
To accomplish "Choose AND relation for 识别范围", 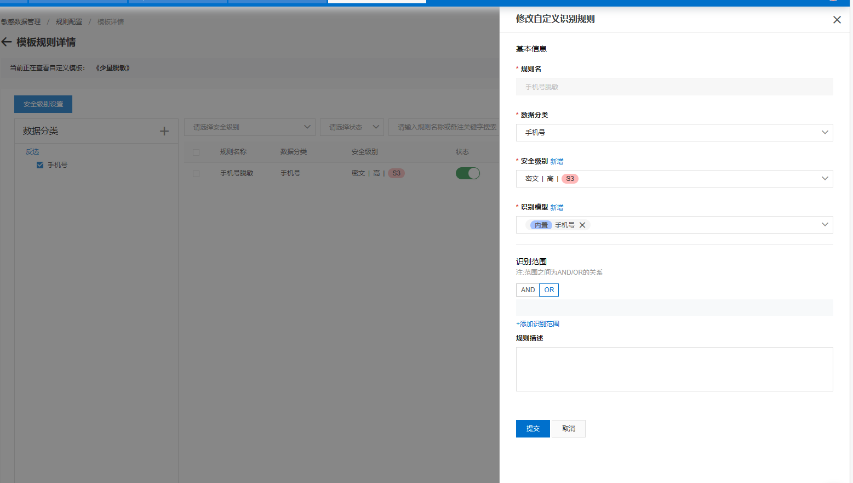I will tap(528, 290).
